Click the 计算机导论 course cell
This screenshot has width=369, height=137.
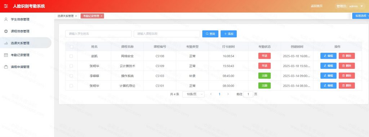(x=127, y=86)
